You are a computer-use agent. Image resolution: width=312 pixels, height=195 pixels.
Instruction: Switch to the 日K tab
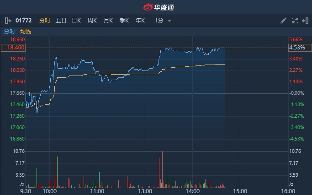point(76,21)
